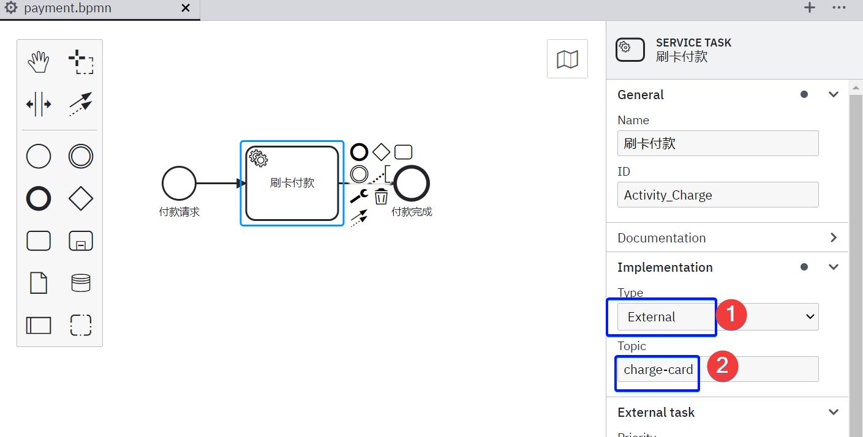Create an end event from palette
This screenshot has height=437, width=863.
click(39, 199)
